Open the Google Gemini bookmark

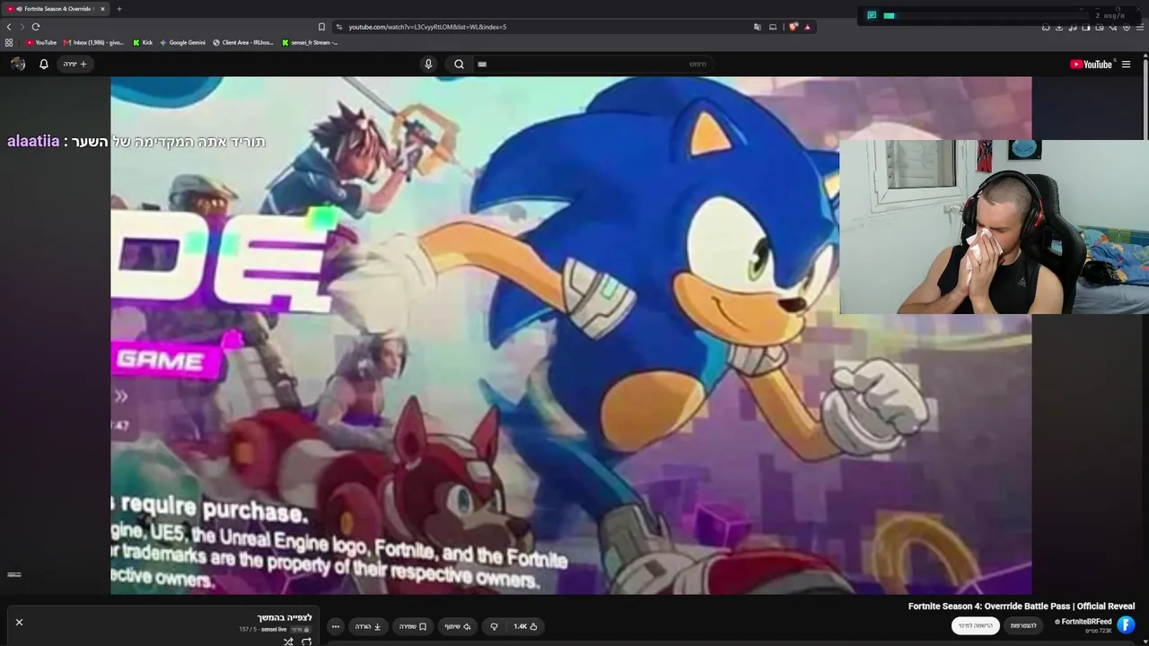click(x=182, y=42)
